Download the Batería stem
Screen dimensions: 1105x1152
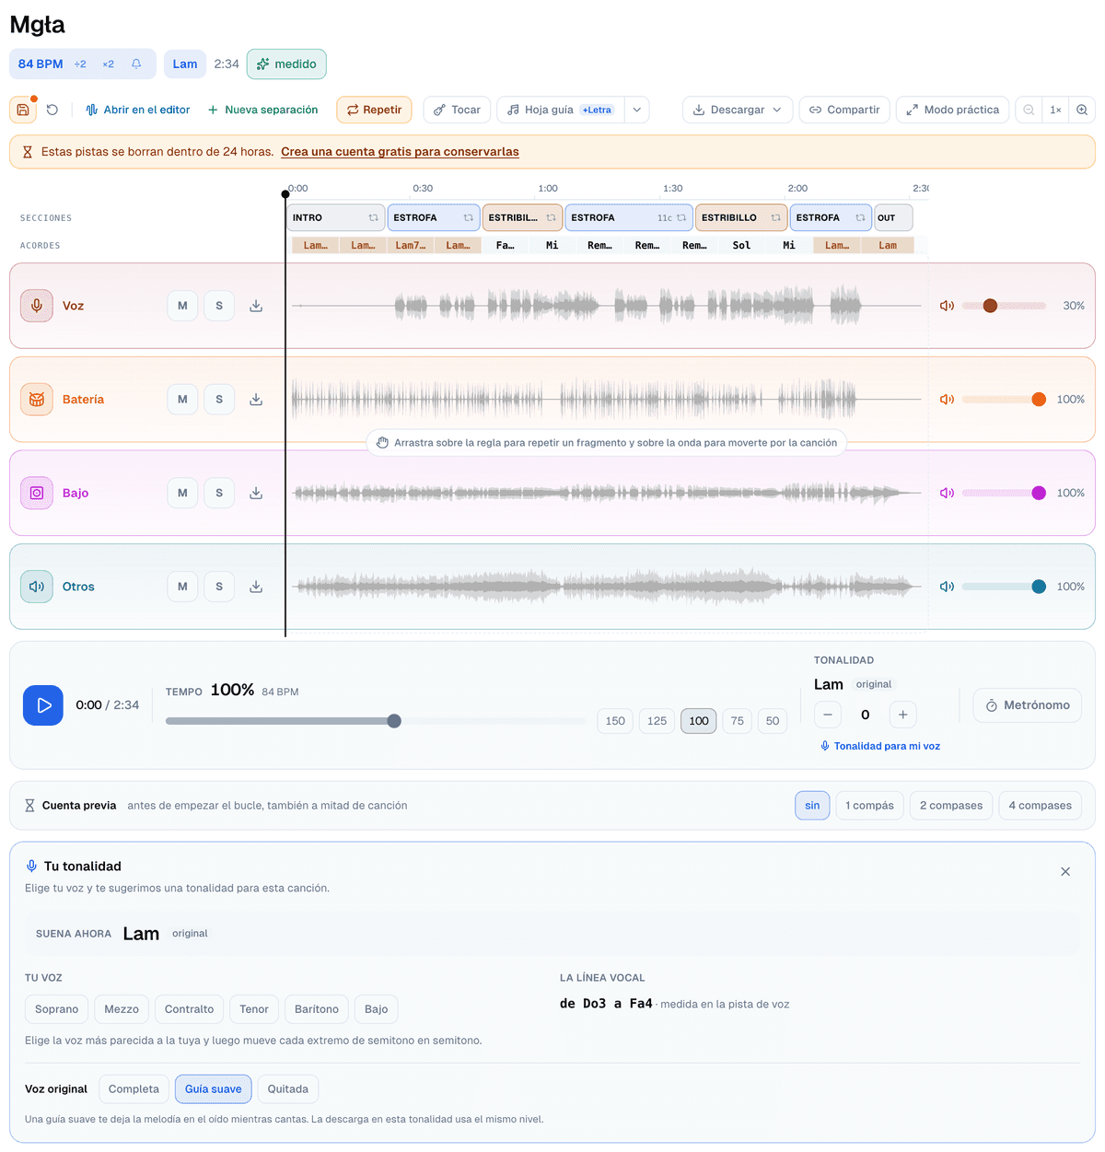(256, 400)
